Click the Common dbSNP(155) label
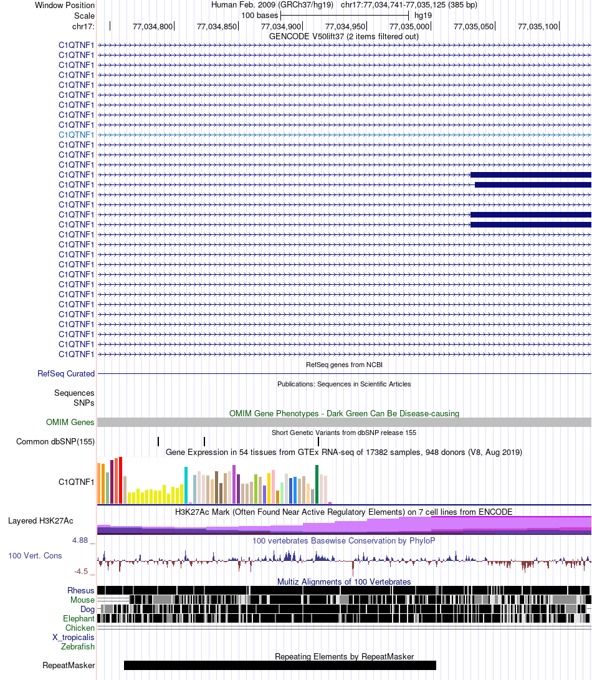 pos(55,441)
